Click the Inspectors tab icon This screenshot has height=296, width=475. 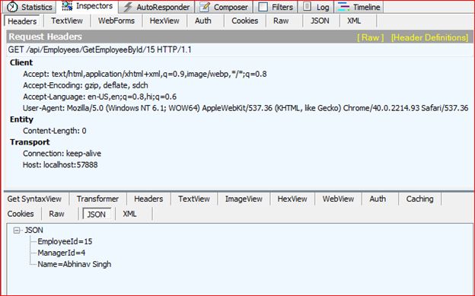click(x=67, y=6)
